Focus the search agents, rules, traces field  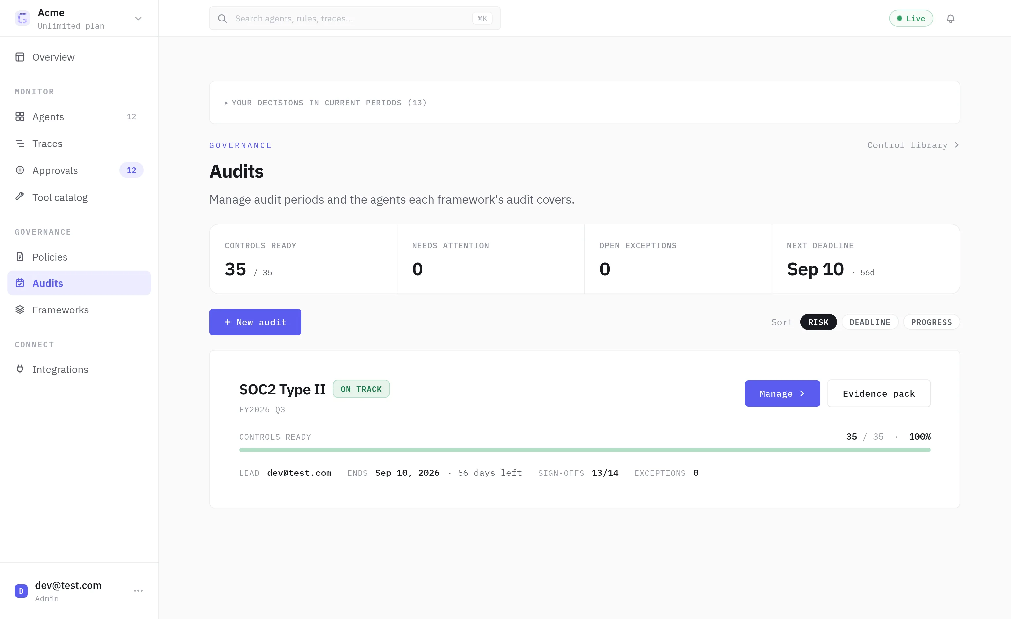click(x=355, y=19)
